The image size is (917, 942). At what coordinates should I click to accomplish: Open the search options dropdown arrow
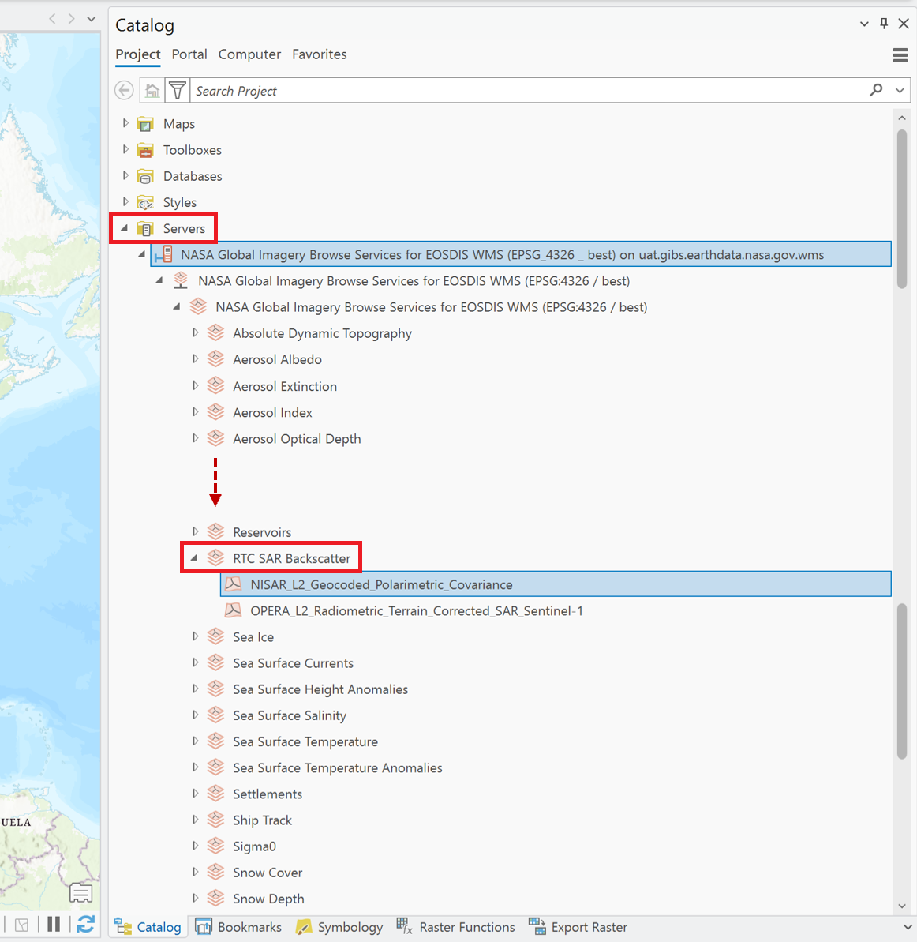900,91
